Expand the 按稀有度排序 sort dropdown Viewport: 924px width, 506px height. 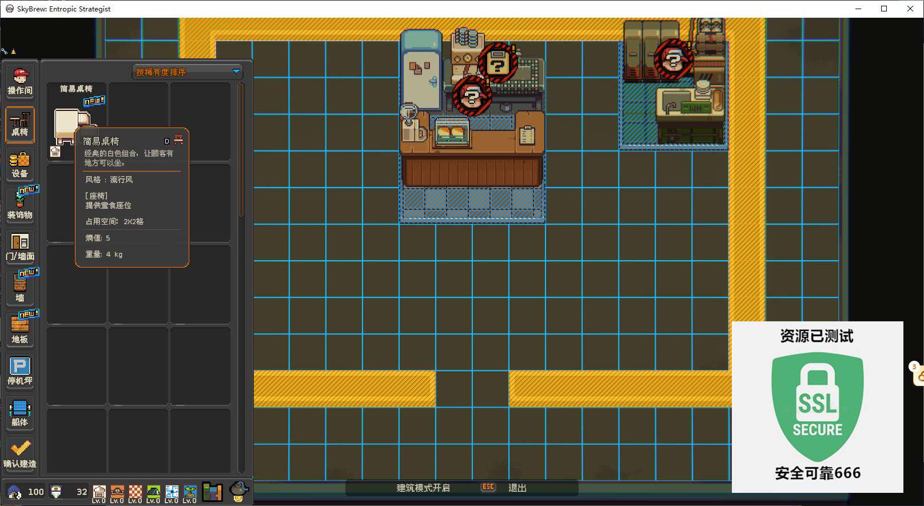tap(188, 72)
